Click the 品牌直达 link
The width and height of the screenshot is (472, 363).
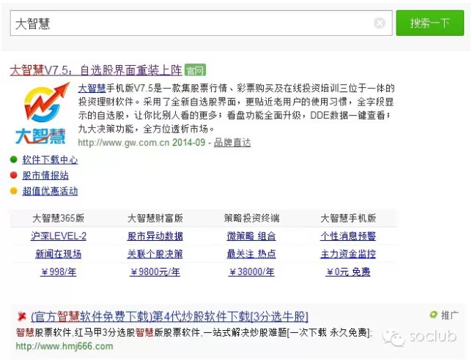[x=232, y=142]
